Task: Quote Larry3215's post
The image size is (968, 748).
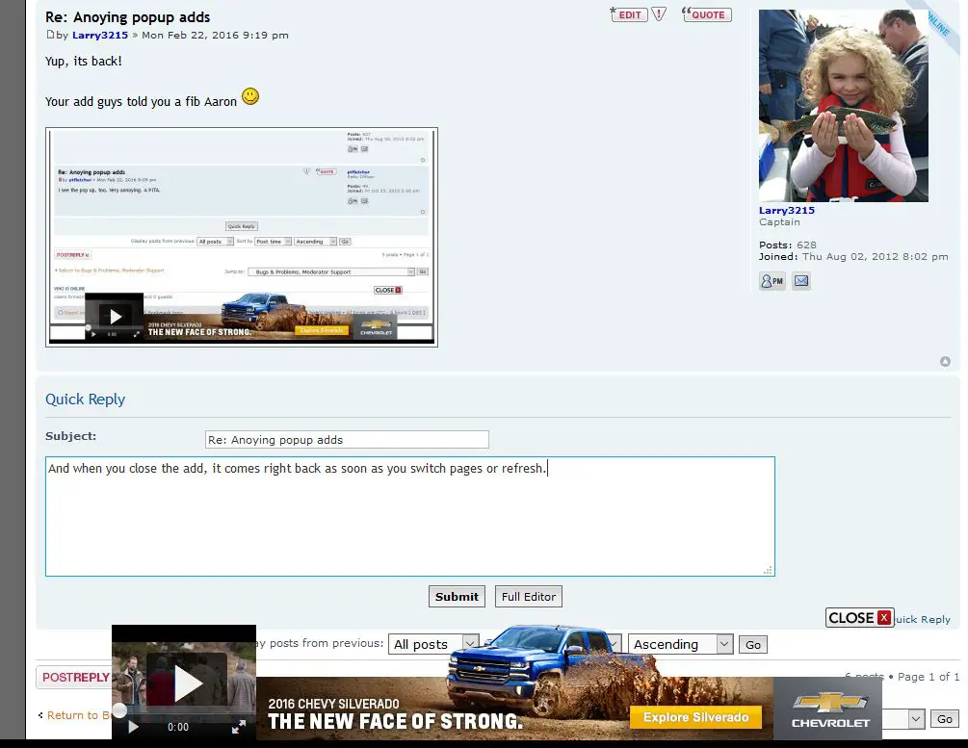Action: (707, 14)
